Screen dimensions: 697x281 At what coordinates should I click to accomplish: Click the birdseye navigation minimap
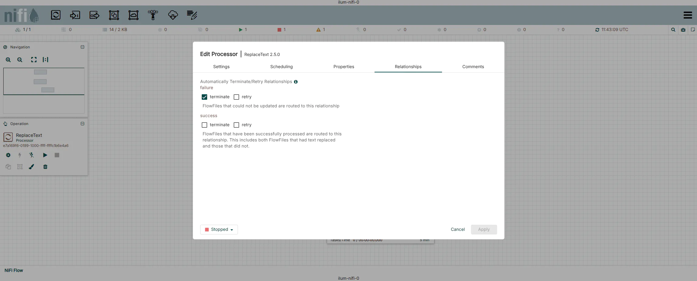[x=44, y=91]
